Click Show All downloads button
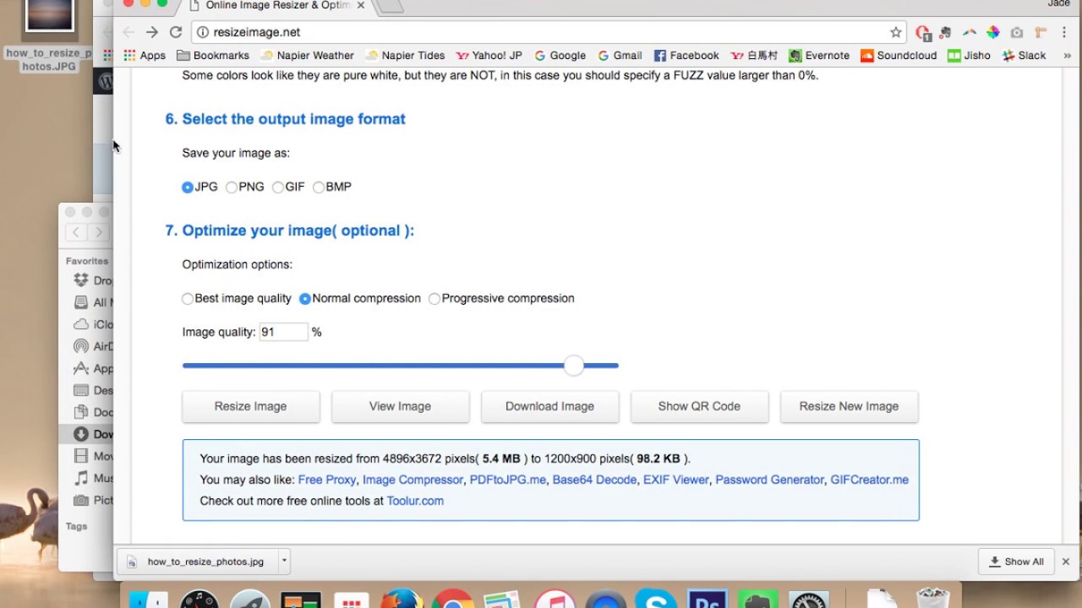This screenshot has height=608, width=1082. click(x=1017, y=562)
